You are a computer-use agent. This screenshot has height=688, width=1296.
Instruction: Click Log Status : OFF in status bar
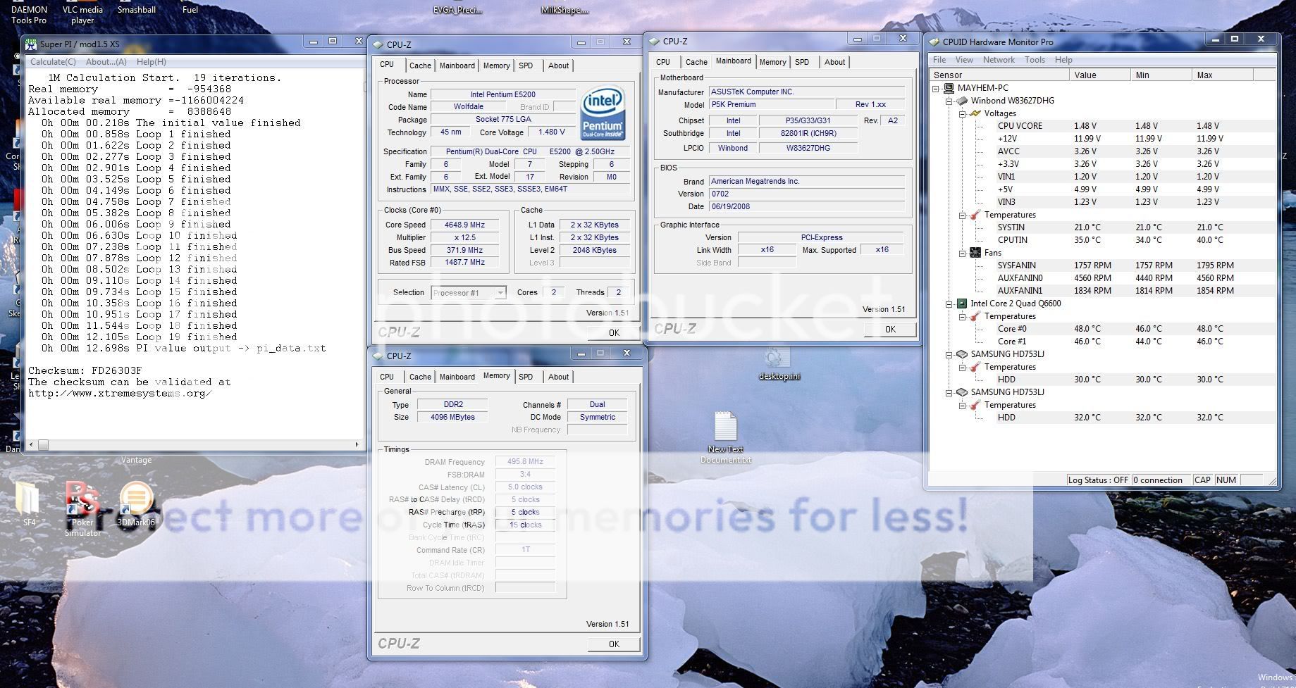pyautogui.click(x=1098, y=480)
